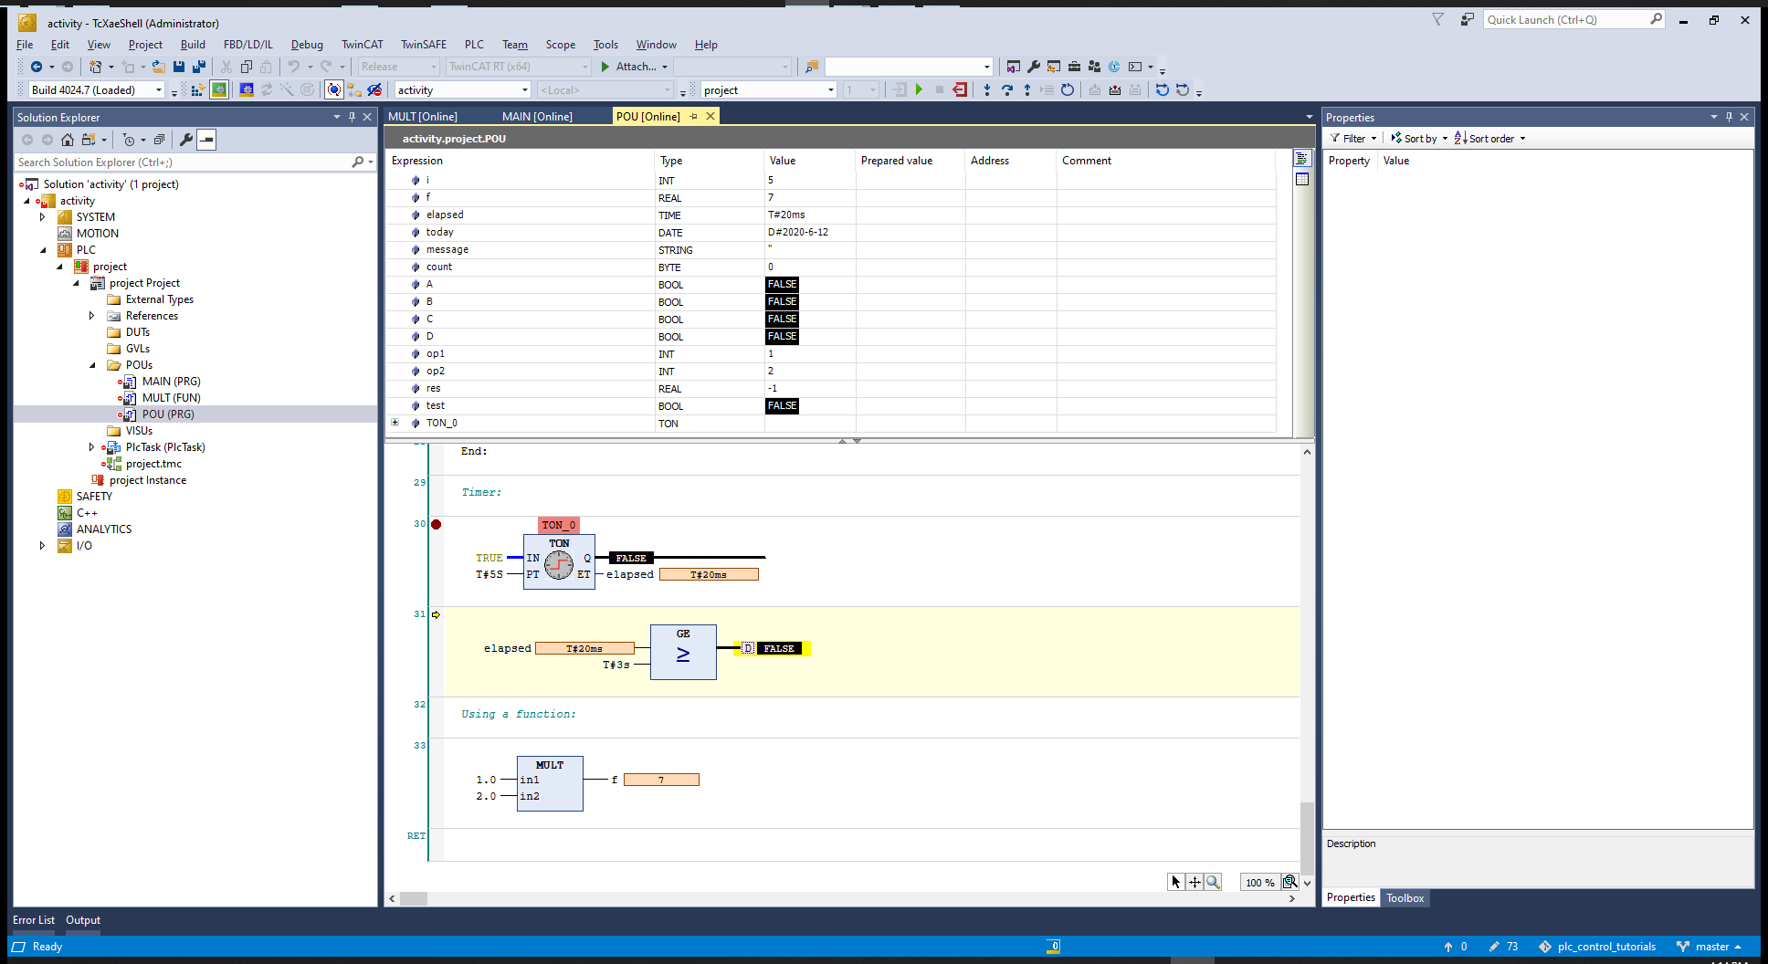The height and width of the screenshot is (964, 1768).
Task: Click the wrench Properties icon in Solution Explorer
Action: click(x=186, y=140)
